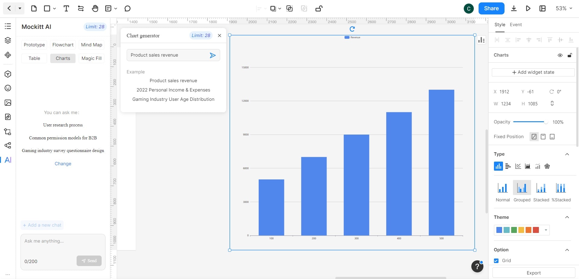579x279 pixels.
Task: Set fixed position to top
Action: click(543, 137)
